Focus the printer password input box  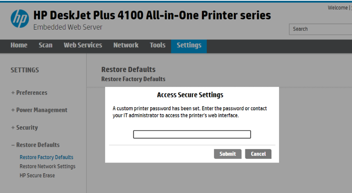coord(192,135)
